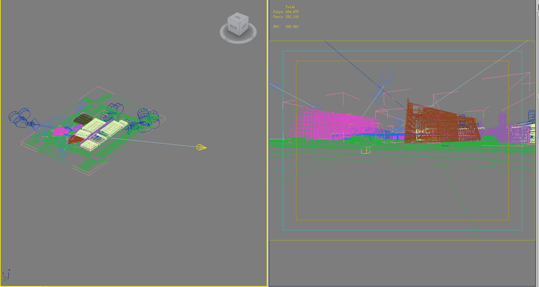The height and width of the screenshot is (287, 539).
Task: Click the LEFT face of the ViewCube
Action: [244, 27]
